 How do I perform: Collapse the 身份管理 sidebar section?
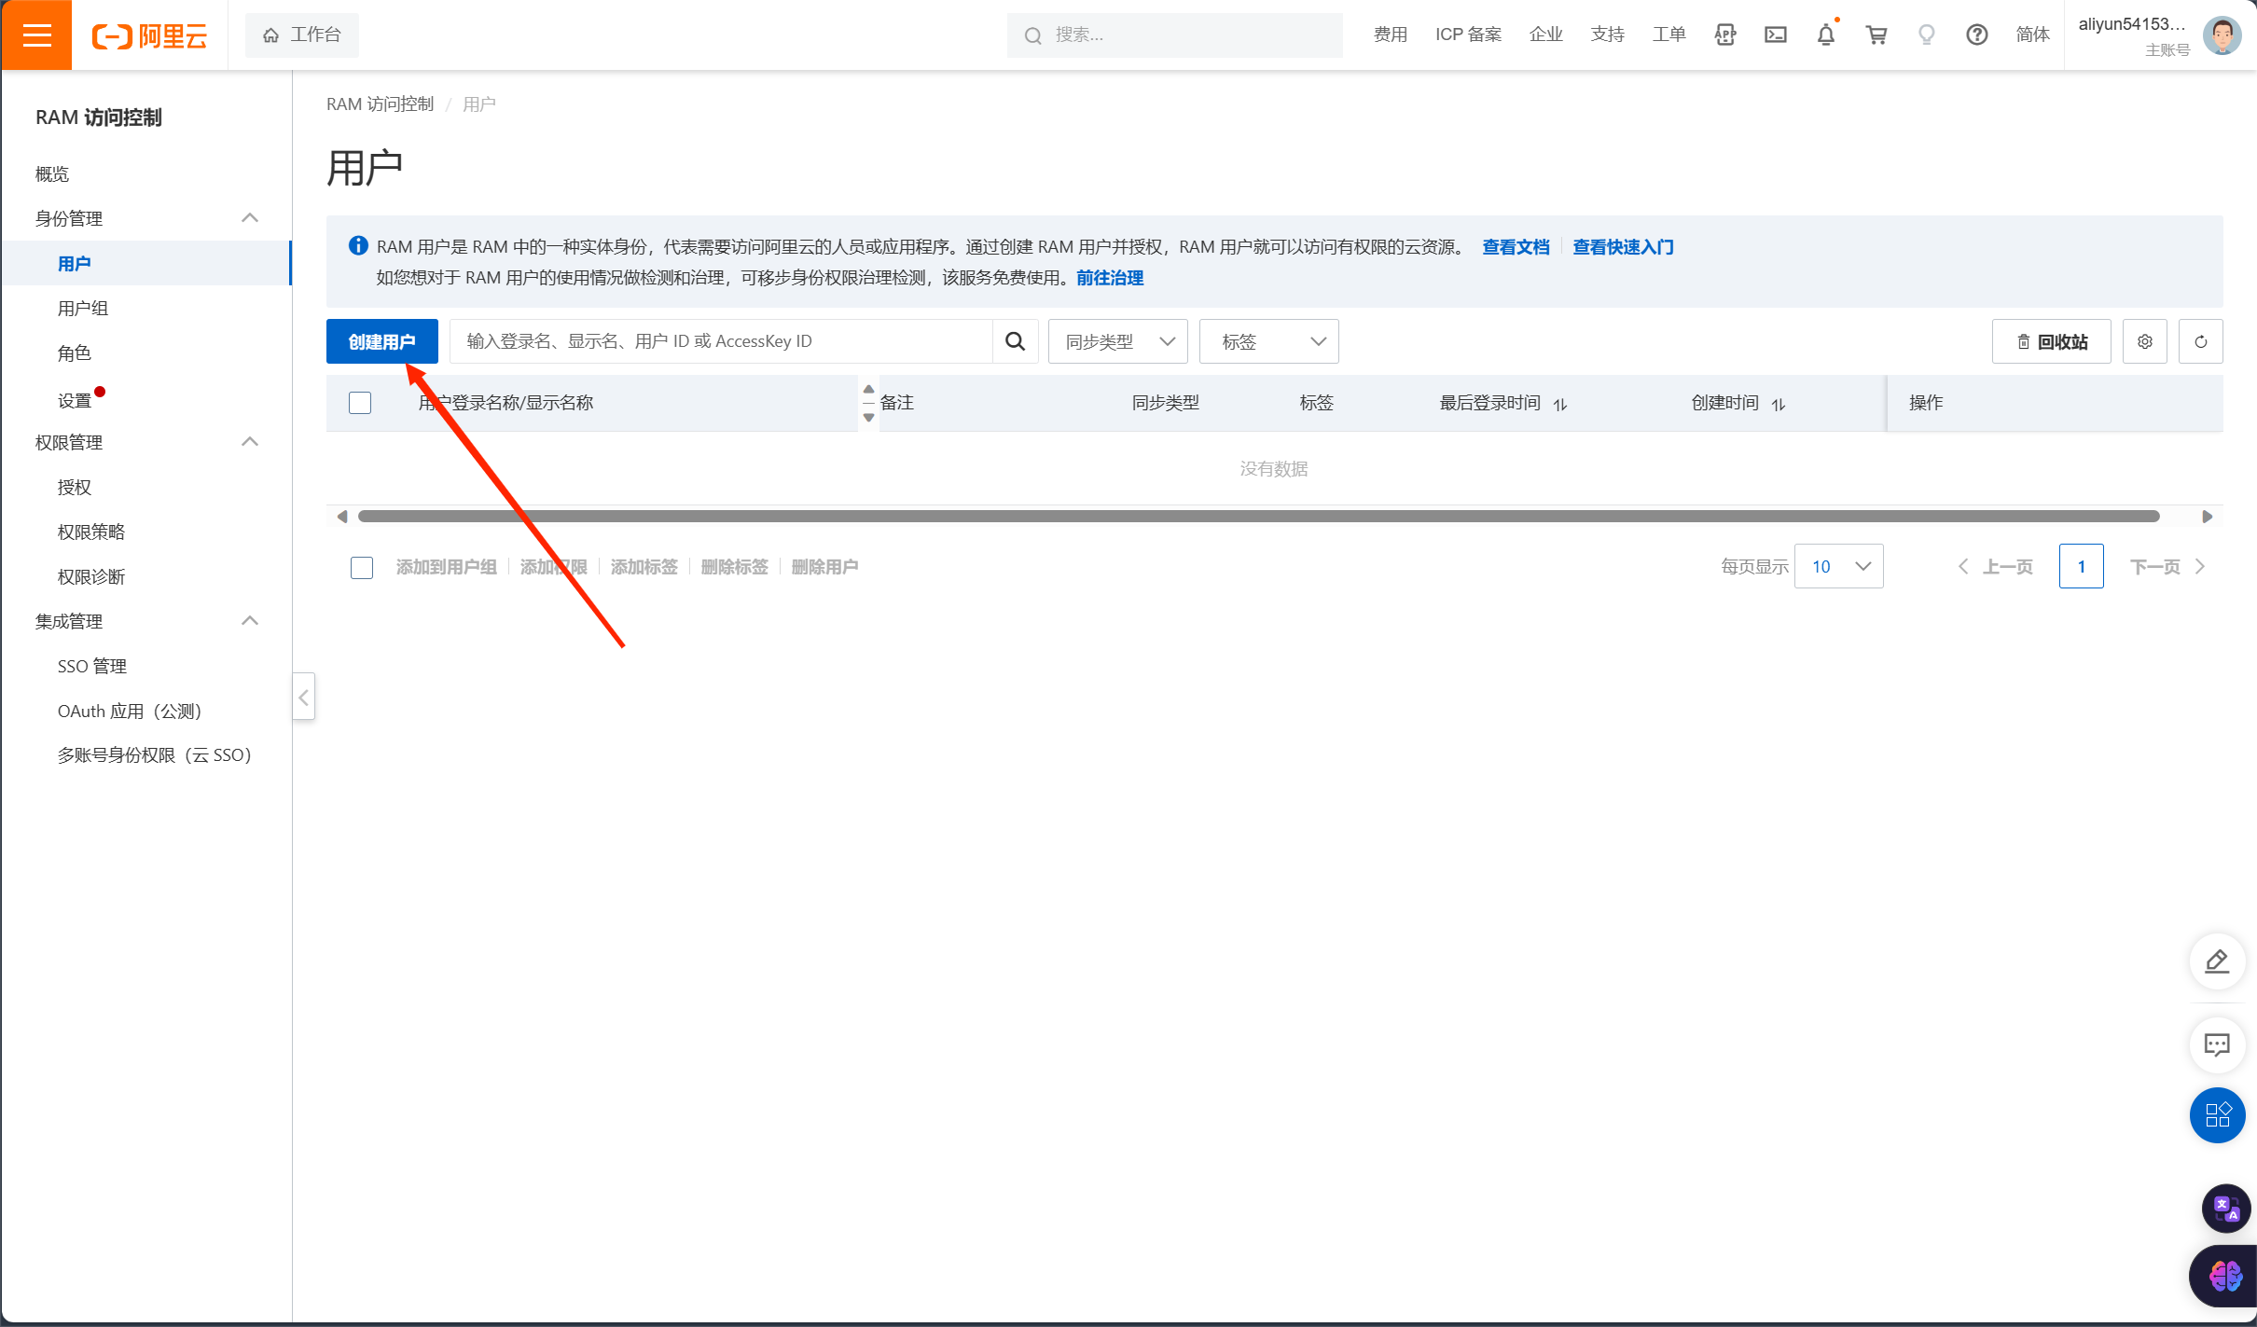pos(249,218)
